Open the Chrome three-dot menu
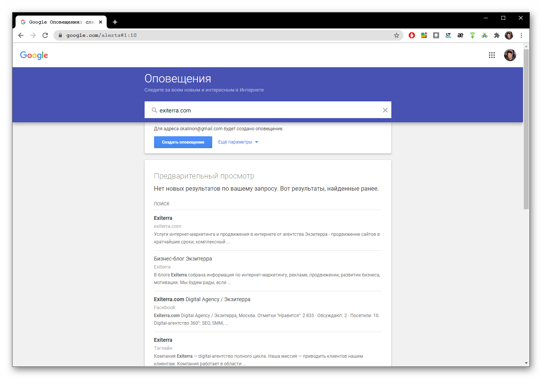The height and width of the screenshot is (379, 542). [x=521, y=35]
